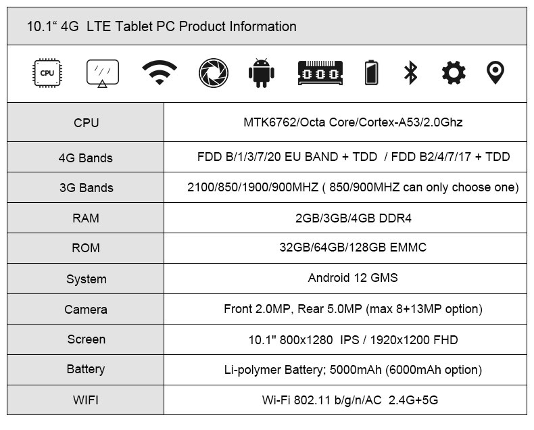The height and width of the screenshot is (430, 534).
Task: Select the Front 2.0MP, Rear 5.0MP value
Action: 353,309
